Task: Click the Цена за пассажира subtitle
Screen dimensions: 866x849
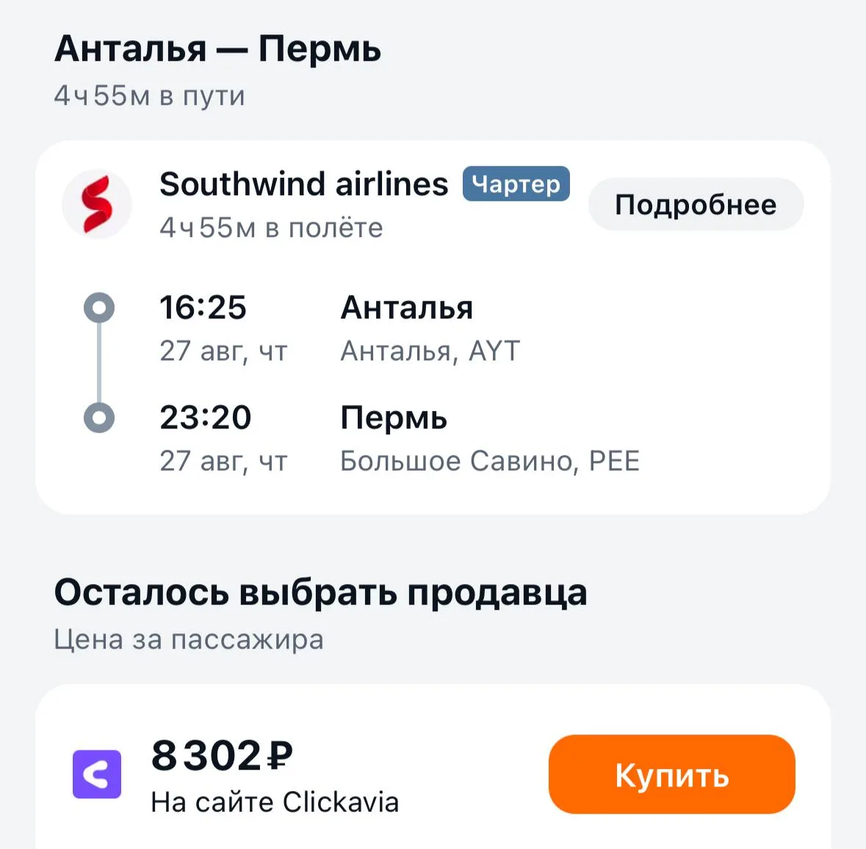Action: pyautogui.click(x=189, y=640)
